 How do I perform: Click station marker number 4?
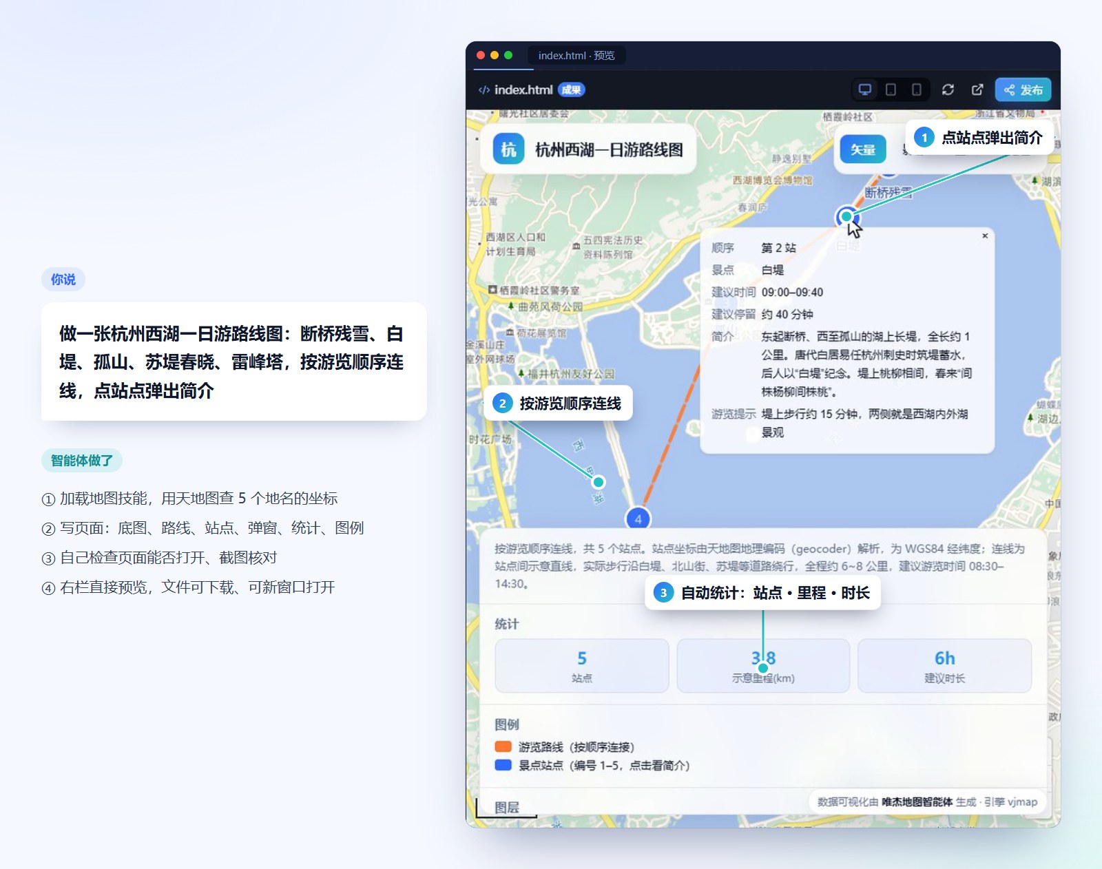tap(638, 519)
